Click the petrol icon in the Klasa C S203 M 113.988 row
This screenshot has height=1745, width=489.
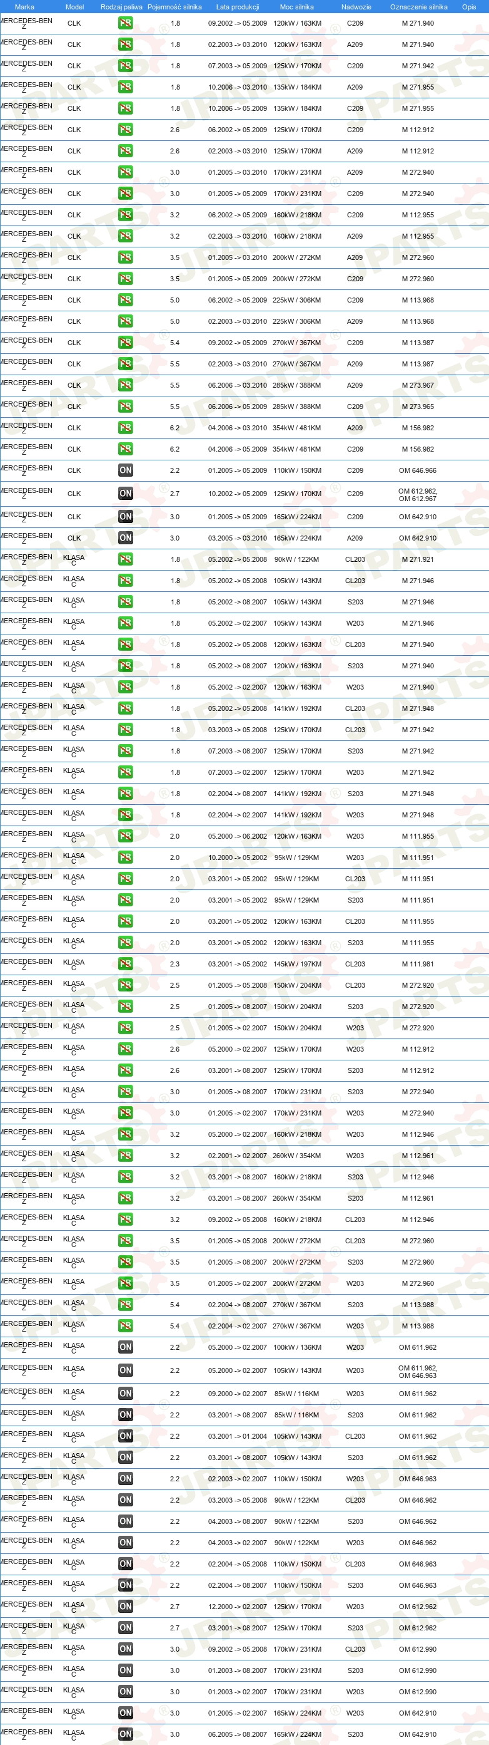[125, 1305]
